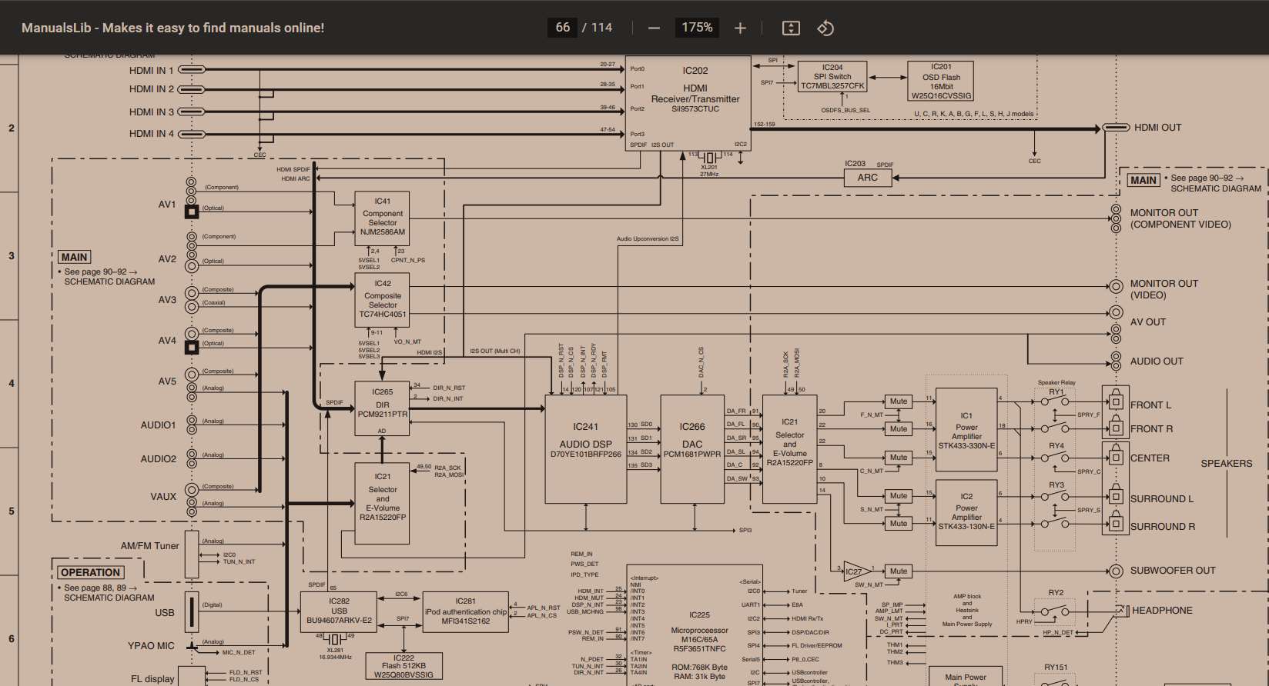1269x686 pixels.
Task: Toggle fit to page icon
Action: [791, 28]
